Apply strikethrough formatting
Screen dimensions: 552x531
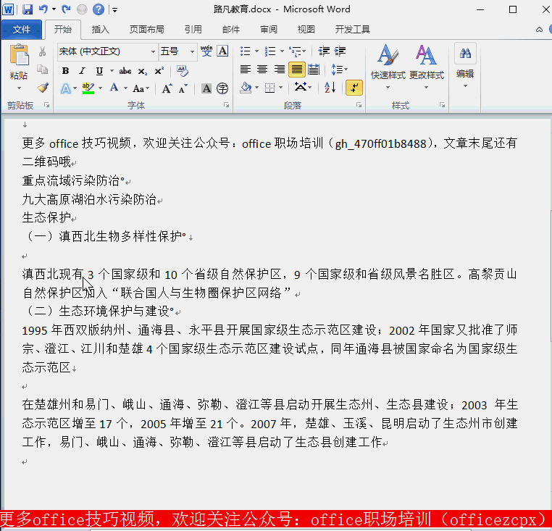pos(125,71)
